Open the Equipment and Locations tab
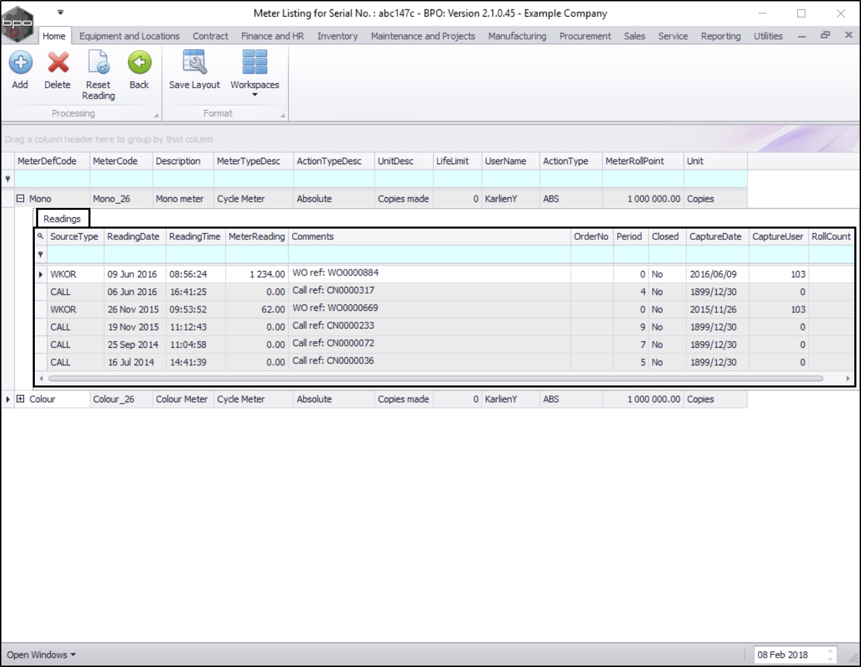This screenshot has height=667, width=861. pyautogui.click(x=129, y=36)
